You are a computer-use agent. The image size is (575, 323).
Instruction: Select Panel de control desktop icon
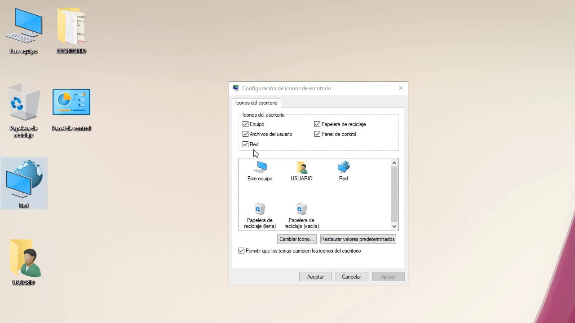click(71, 110)
